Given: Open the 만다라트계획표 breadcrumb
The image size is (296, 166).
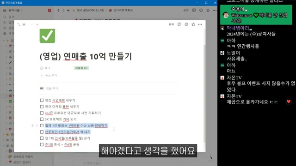Looking at the screenshot, I should point(121,10).
